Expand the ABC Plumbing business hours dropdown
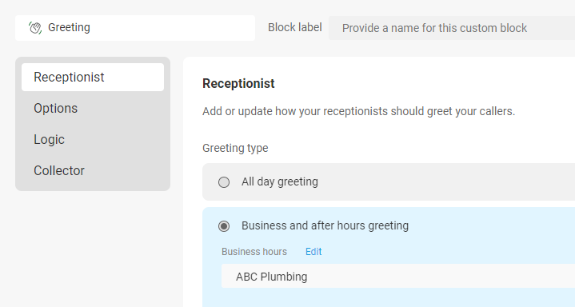This screenshot has height=307, width=575. tap(398, 276)
